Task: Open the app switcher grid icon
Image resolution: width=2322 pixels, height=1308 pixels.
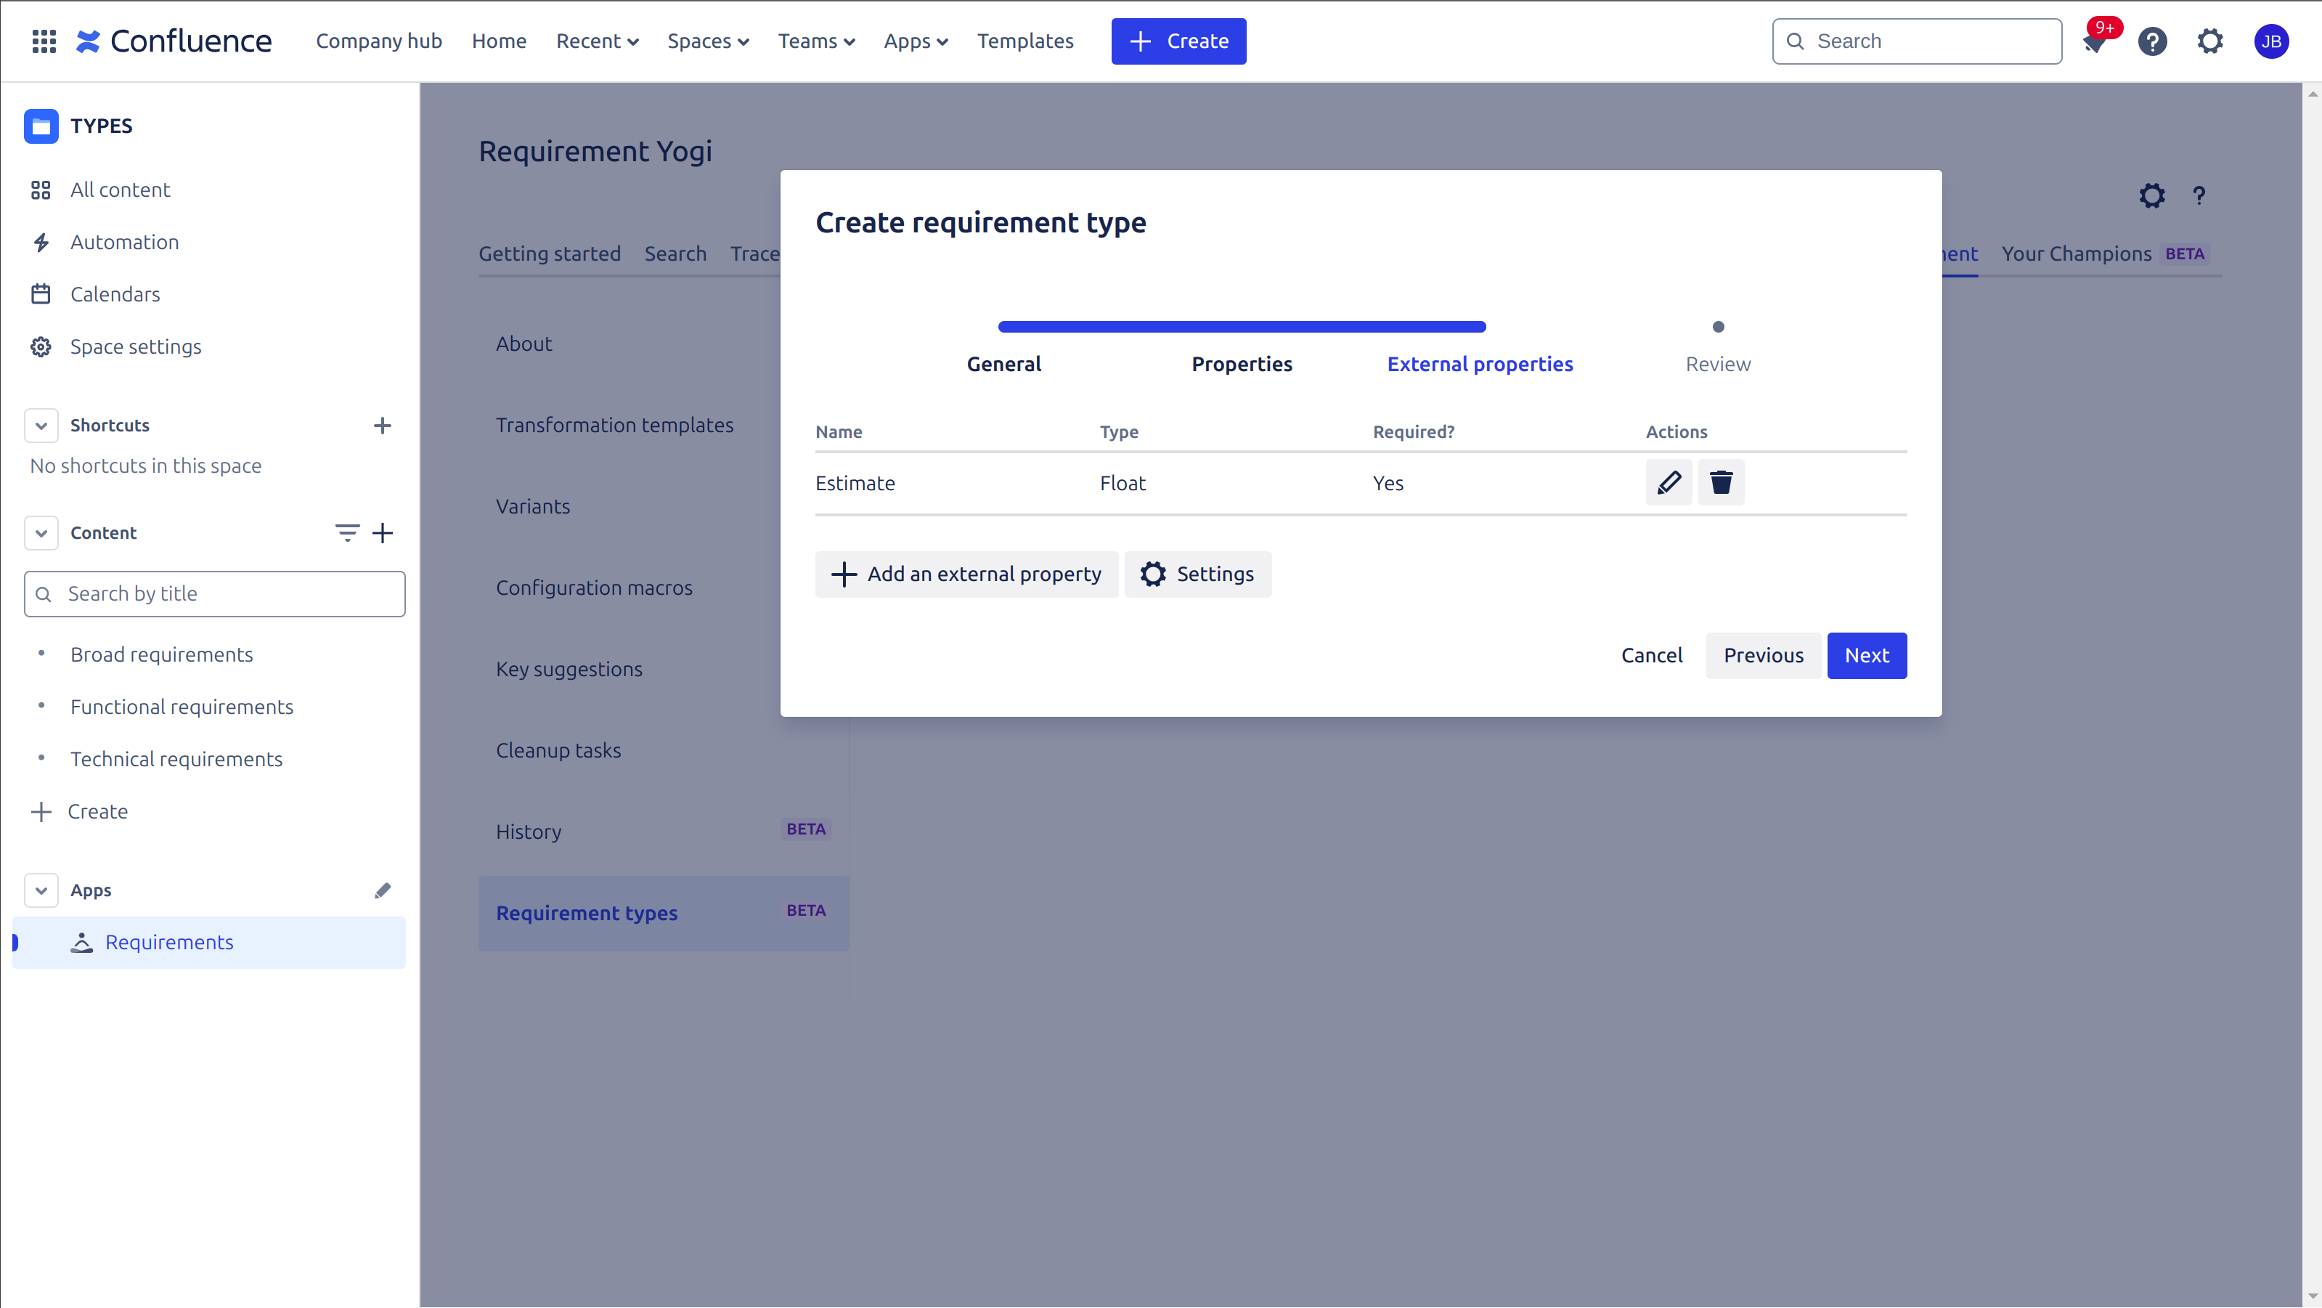Action: click(x=44, y=41)
